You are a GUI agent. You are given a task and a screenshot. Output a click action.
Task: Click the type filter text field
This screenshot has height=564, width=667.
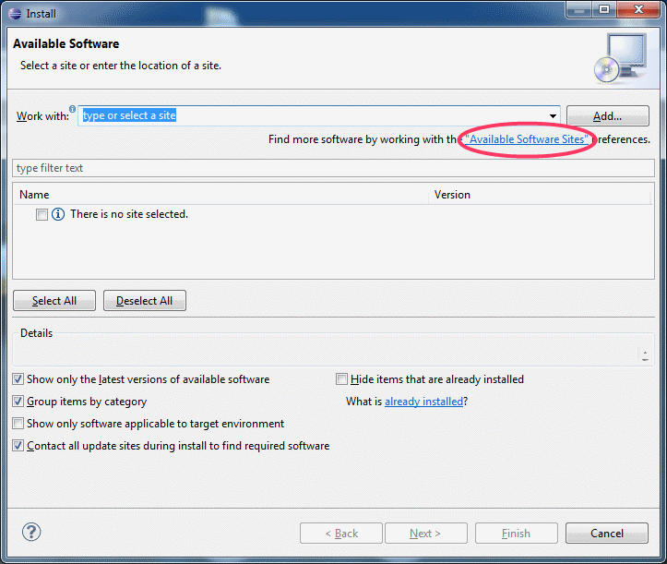tap(333, 168)
